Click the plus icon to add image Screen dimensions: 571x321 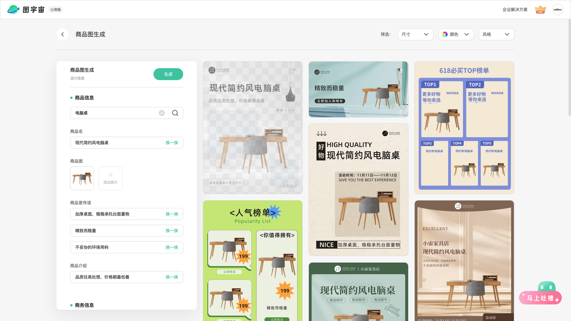coord(110,175)
